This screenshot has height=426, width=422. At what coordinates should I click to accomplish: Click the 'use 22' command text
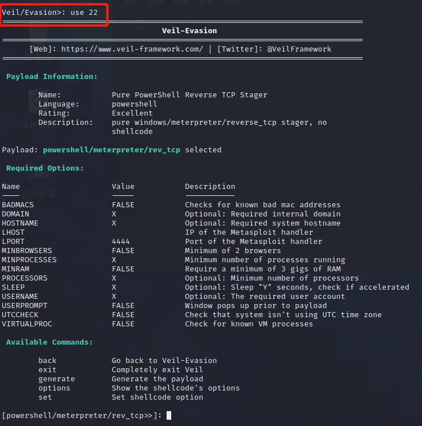(84, 13)
